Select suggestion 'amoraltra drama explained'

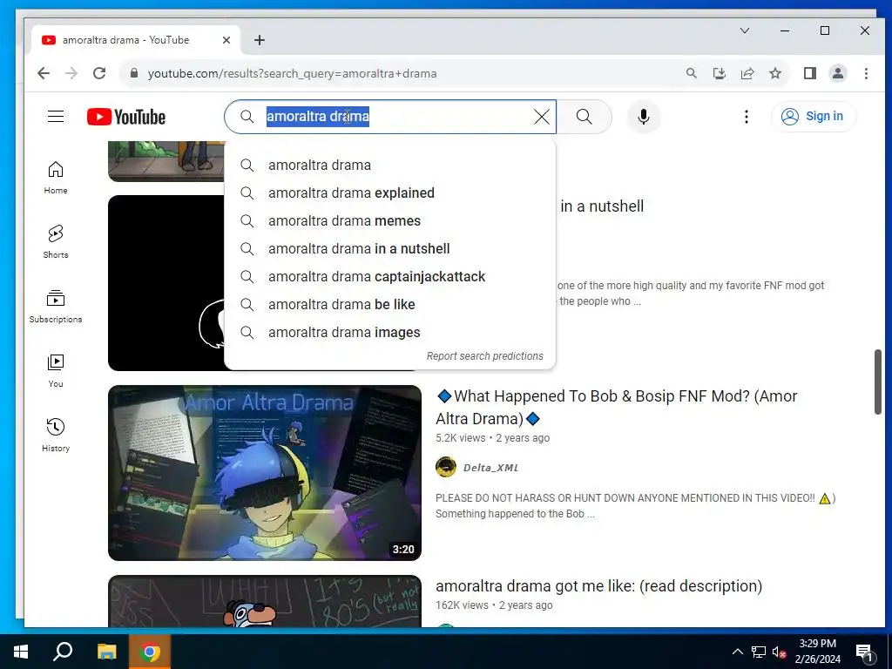(x=389, y=193)
